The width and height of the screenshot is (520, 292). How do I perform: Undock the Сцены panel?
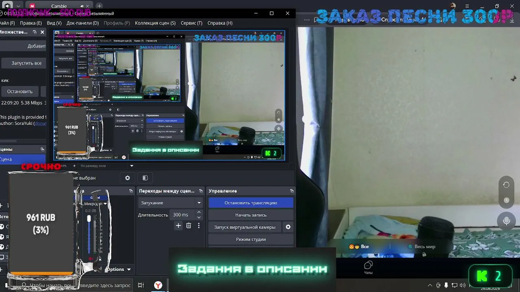[42, 149]
